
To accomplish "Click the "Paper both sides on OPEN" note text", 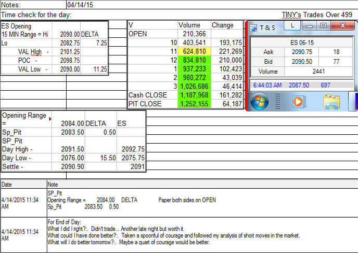I will point(187,200).
